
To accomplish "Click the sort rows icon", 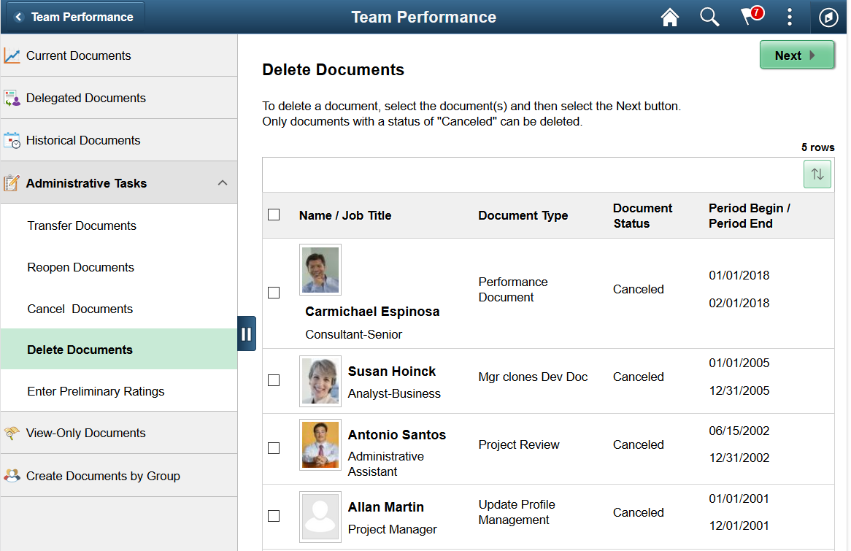I will pos(817,174).
